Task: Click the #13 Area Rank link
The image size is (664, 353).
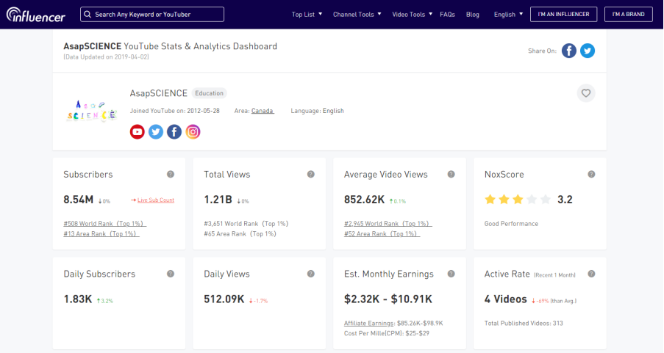Action: click(x=101, y=234)
